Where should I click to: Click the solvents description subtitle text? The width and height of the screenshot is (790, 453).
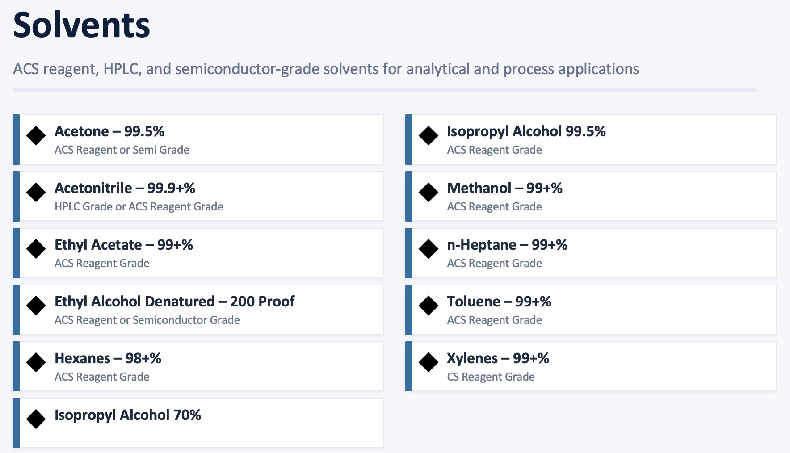point(326,69)
